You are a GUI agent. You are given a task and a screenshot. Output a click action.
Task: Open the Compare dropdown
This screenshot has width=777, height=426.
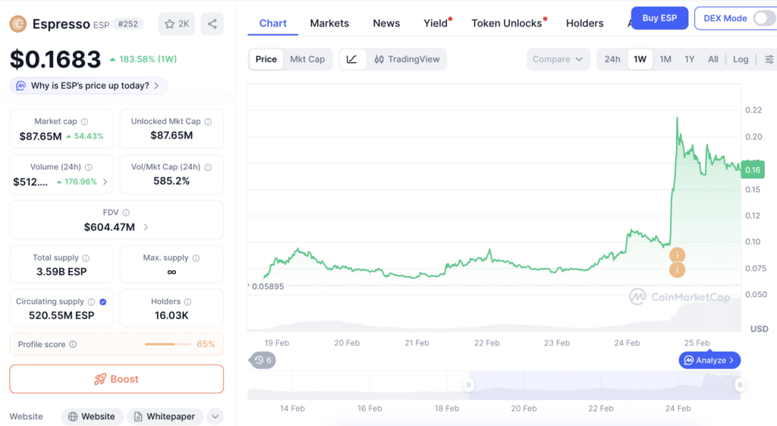[558, 59]
